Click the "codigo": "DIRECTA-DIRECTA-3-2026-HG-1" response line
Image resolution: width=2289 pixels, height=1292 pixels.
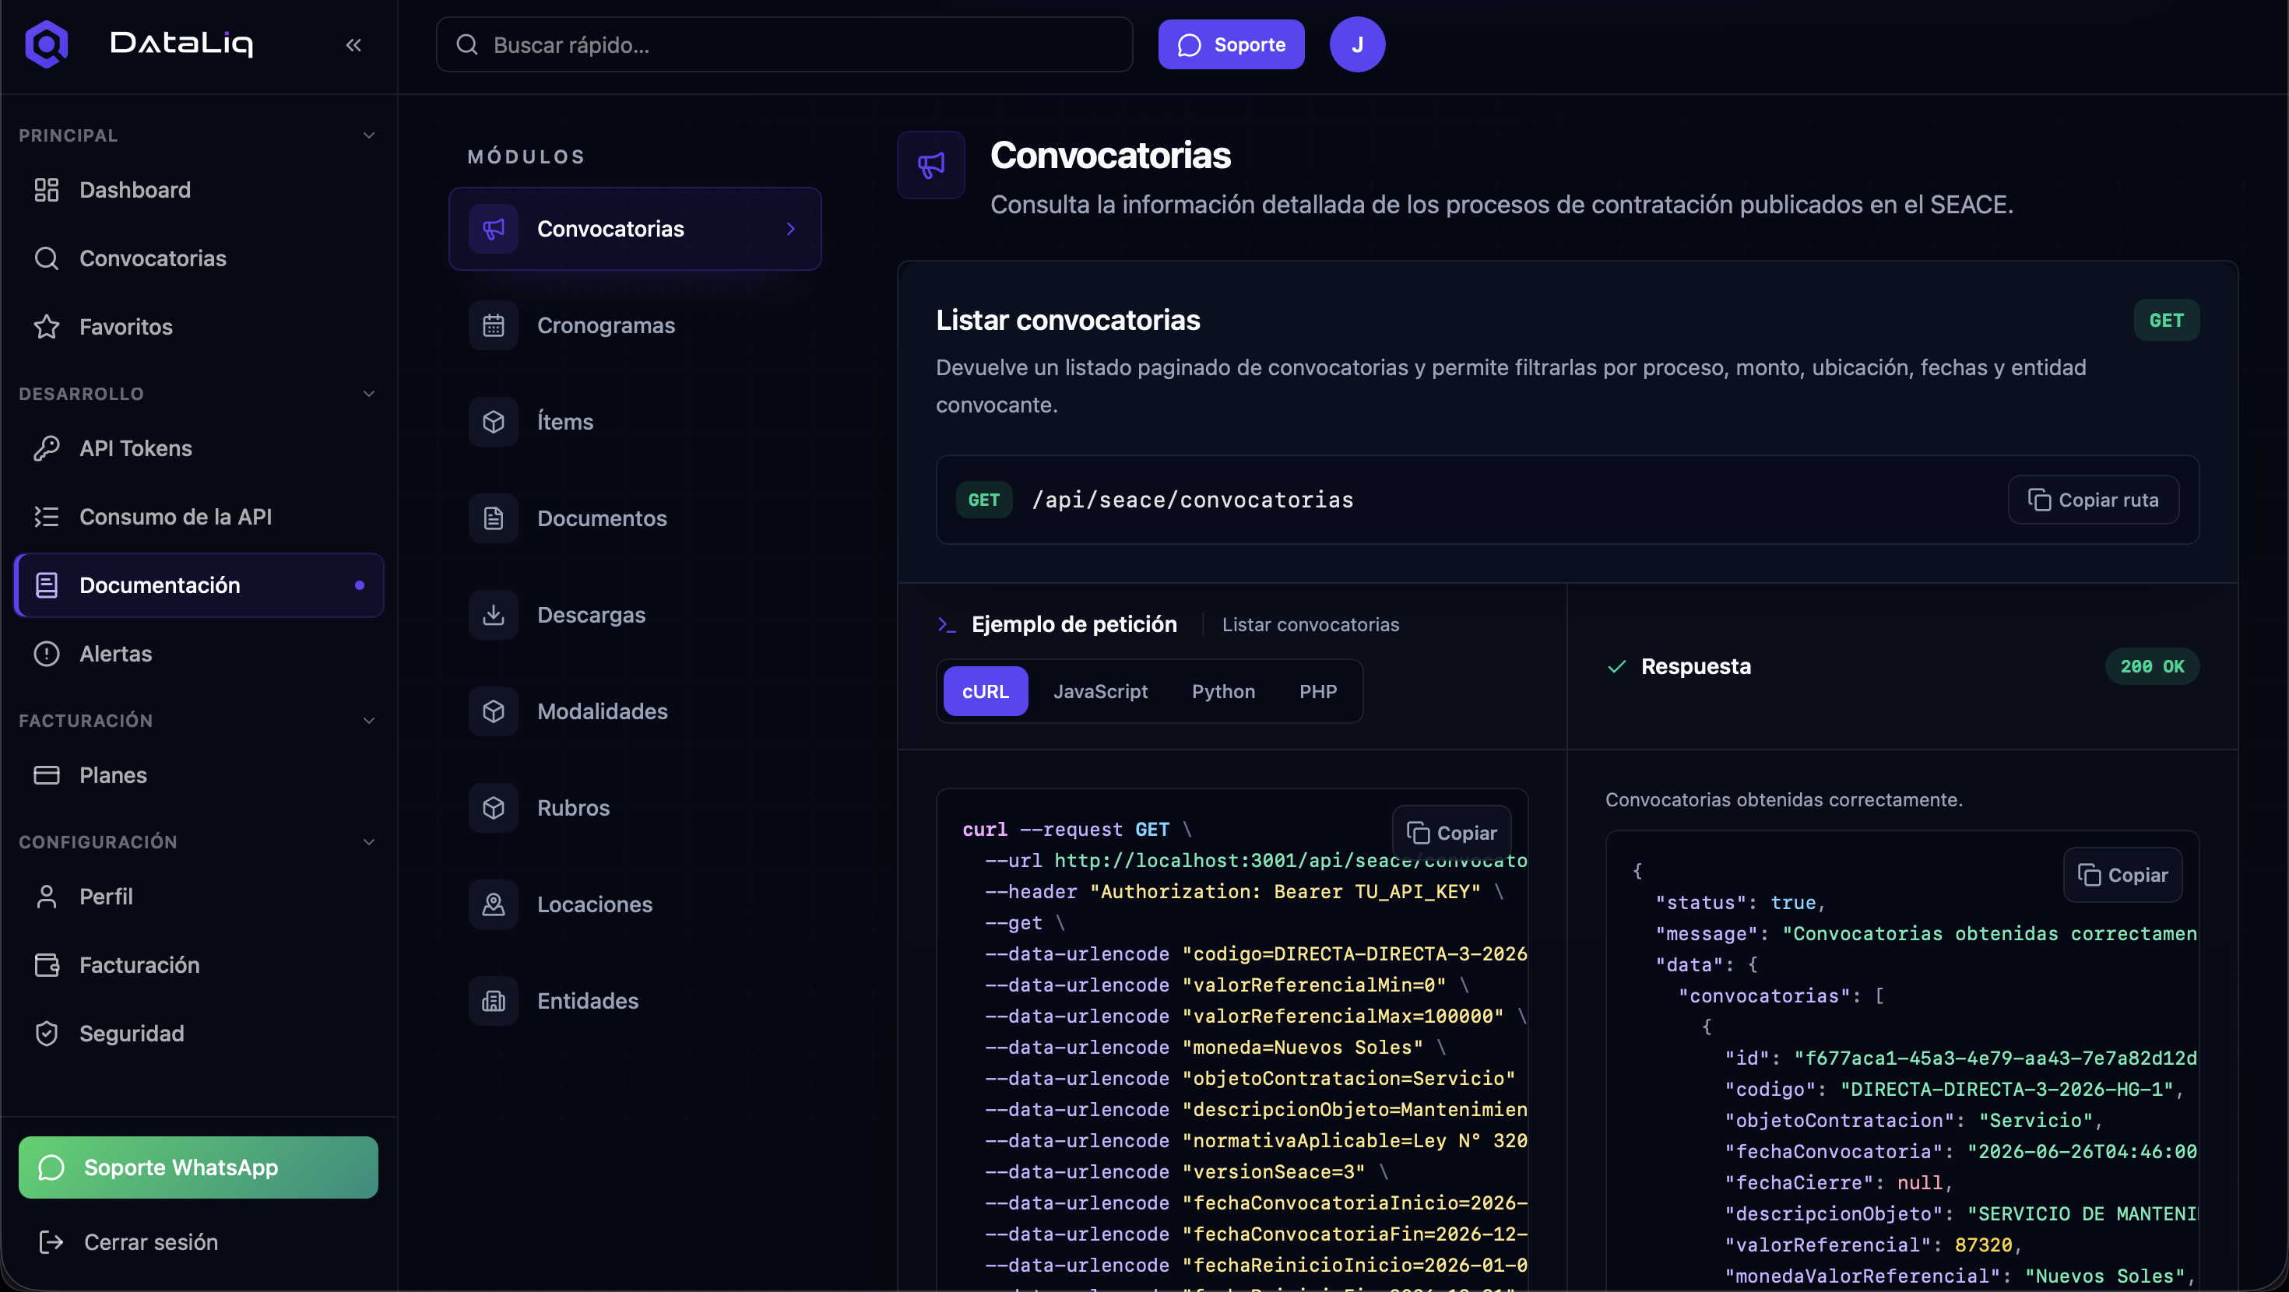(x=1953, y=1089)
